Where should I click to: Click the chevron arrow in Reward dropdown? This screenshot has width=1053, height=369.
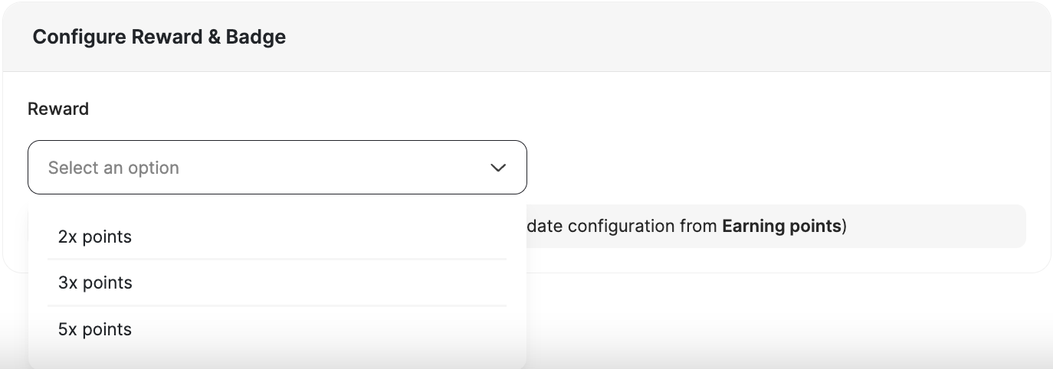tap(498, 168)
